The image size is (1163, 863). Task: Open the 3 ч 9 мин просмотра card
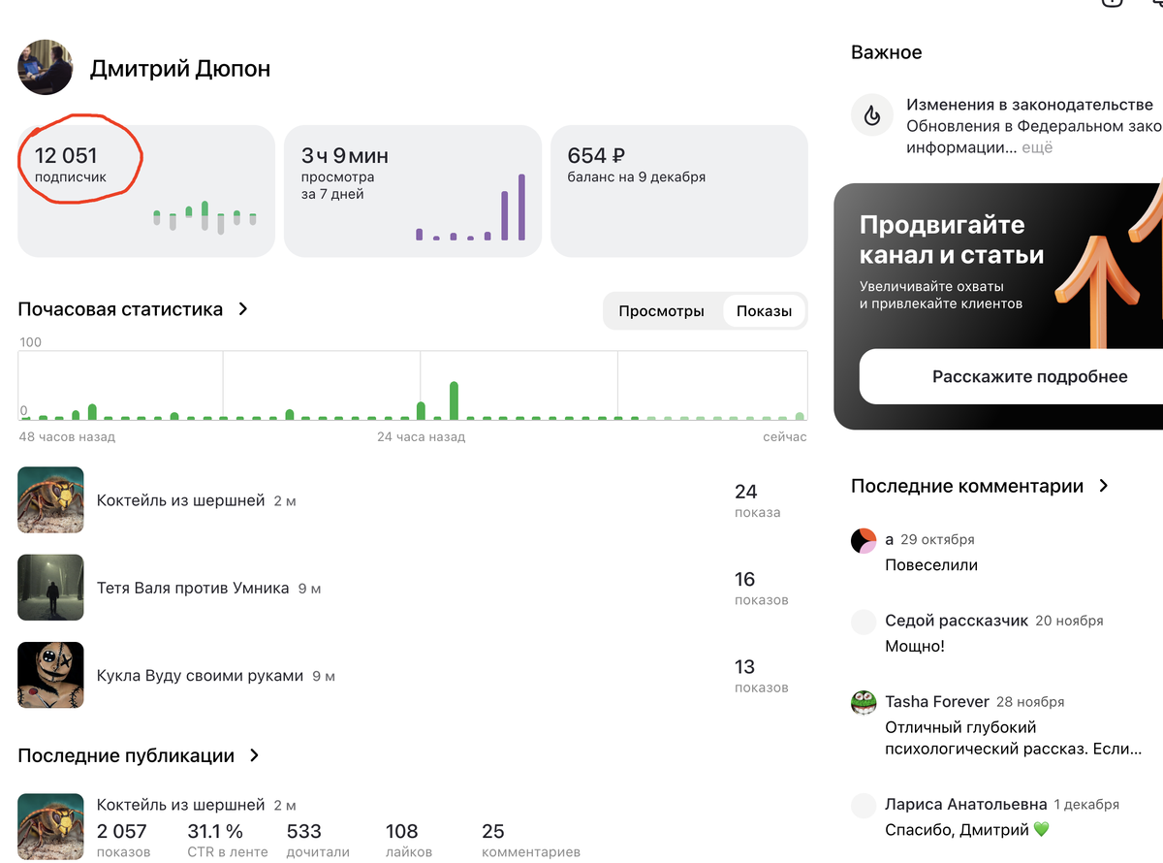tap(413, 191)
